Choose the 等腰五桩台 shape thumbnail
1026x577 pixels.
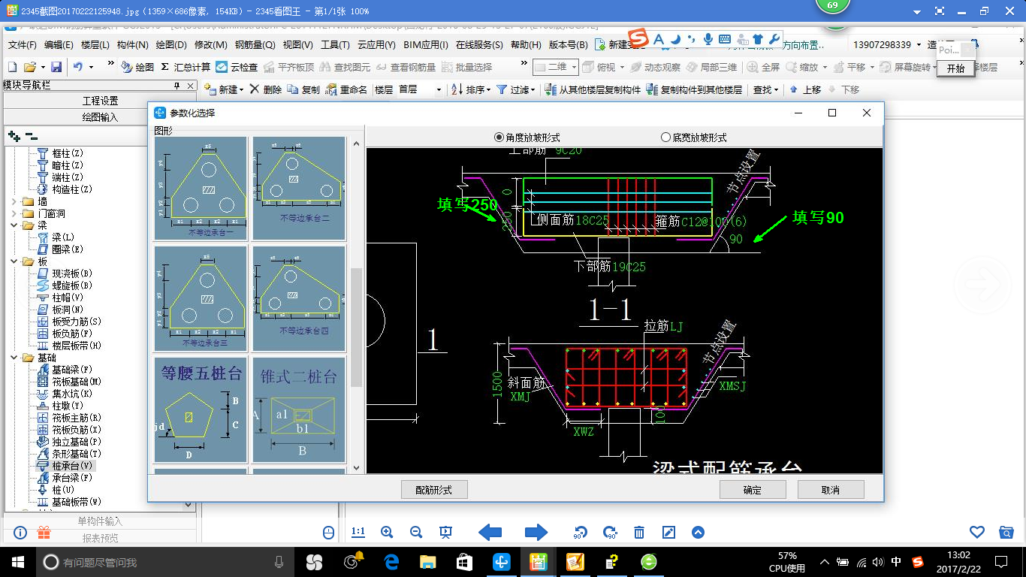click(201, 409)
